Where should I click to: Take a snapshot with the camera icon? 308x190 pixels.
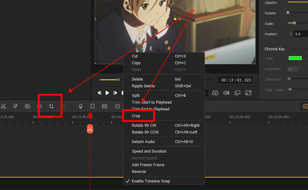click(x=215, y=93)
